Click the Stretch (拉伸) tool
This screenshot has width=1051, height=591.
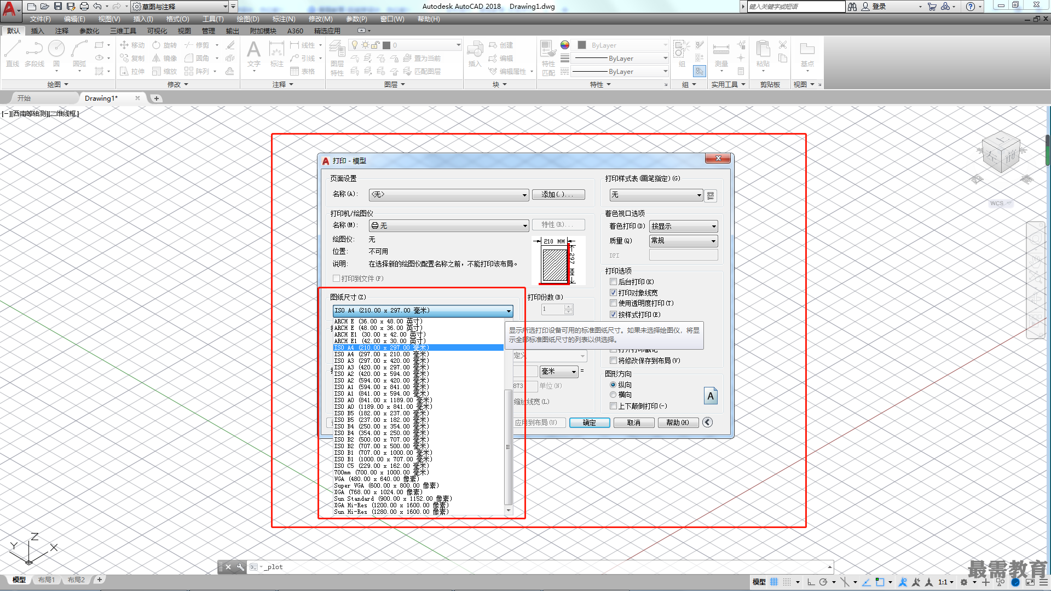[x=132, y=71]
